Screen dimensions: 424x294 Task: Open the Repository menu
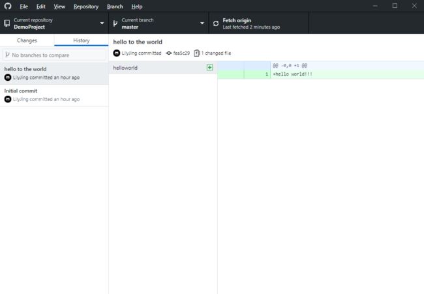pos(86,7)
